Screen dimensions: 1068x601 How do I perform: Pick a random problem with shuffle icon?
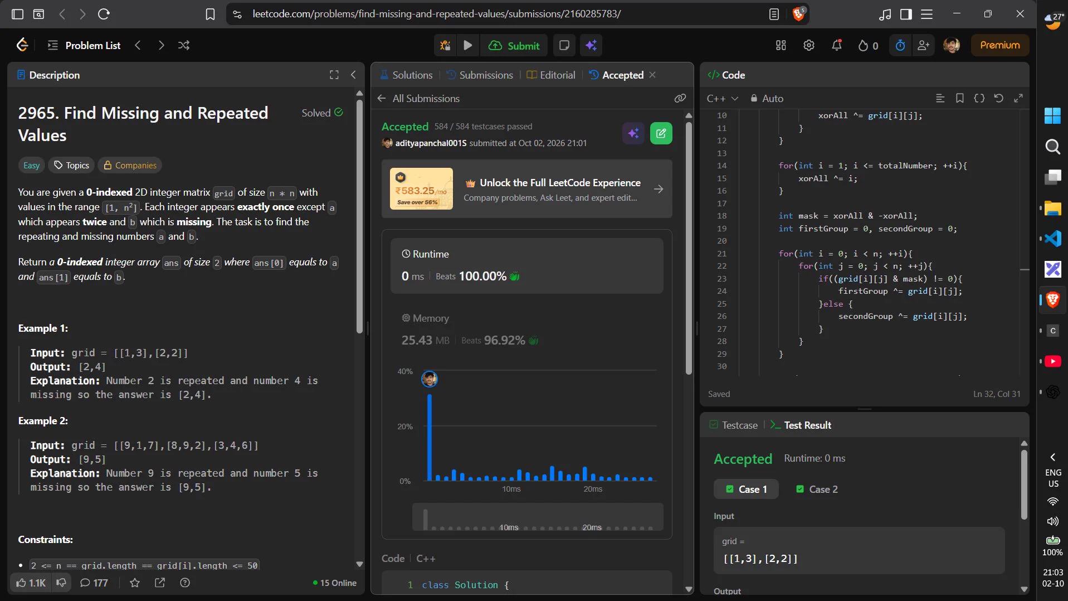tap(184, 45)
